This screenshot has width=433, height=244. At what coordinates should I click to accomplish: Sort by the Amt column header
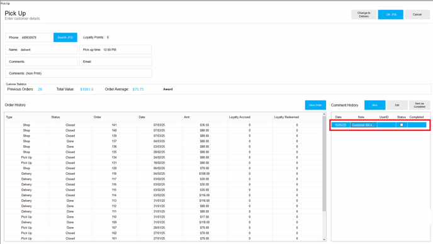(205, 118)
